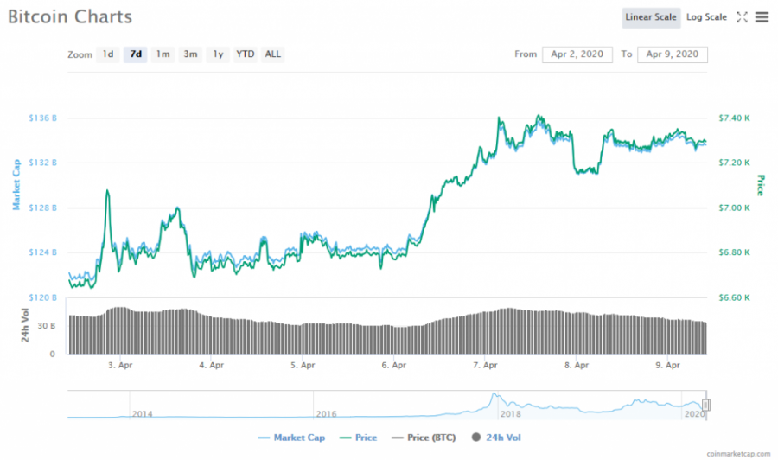Toggle fullscreen chart view
778x460 pixels.
(x=742, y=17)
